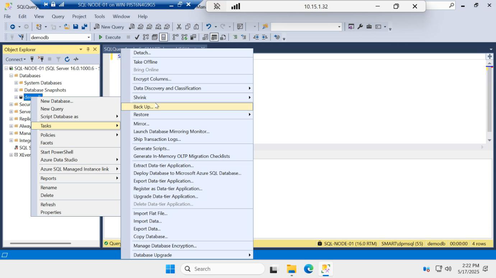
Task: Click the Windows Start button on taskbar
Action: [x=170, y=269]
